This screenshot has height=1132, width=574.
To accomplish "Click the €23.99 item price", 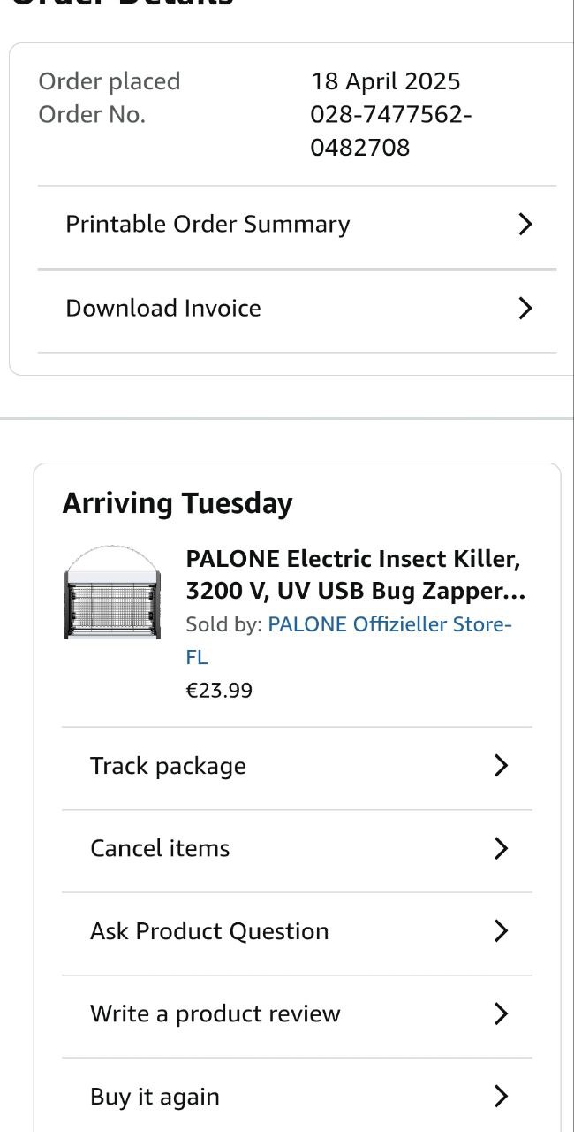I will [219, 690].
